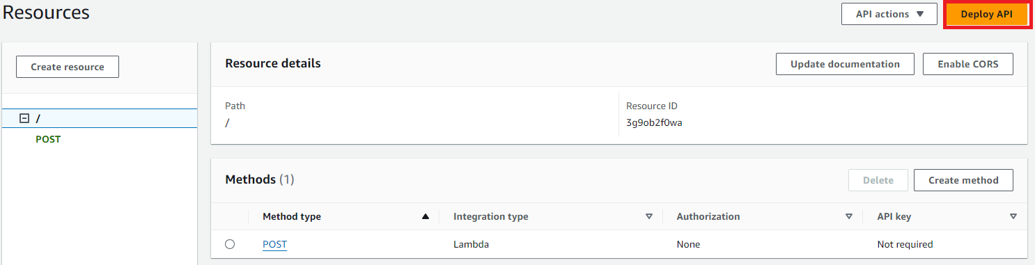Click the Create resource button
The height and width of the screenshot is (265, 1035).
point(68,67)
